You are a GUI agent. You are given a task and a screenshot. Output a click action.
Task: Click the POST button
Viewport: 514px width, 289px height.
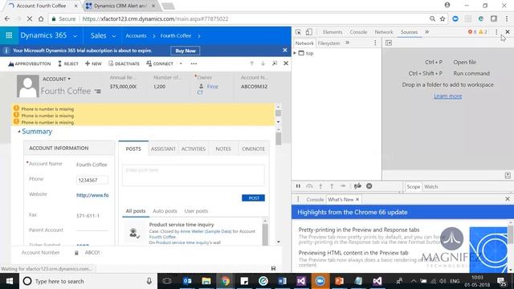[x=254, y=198]
